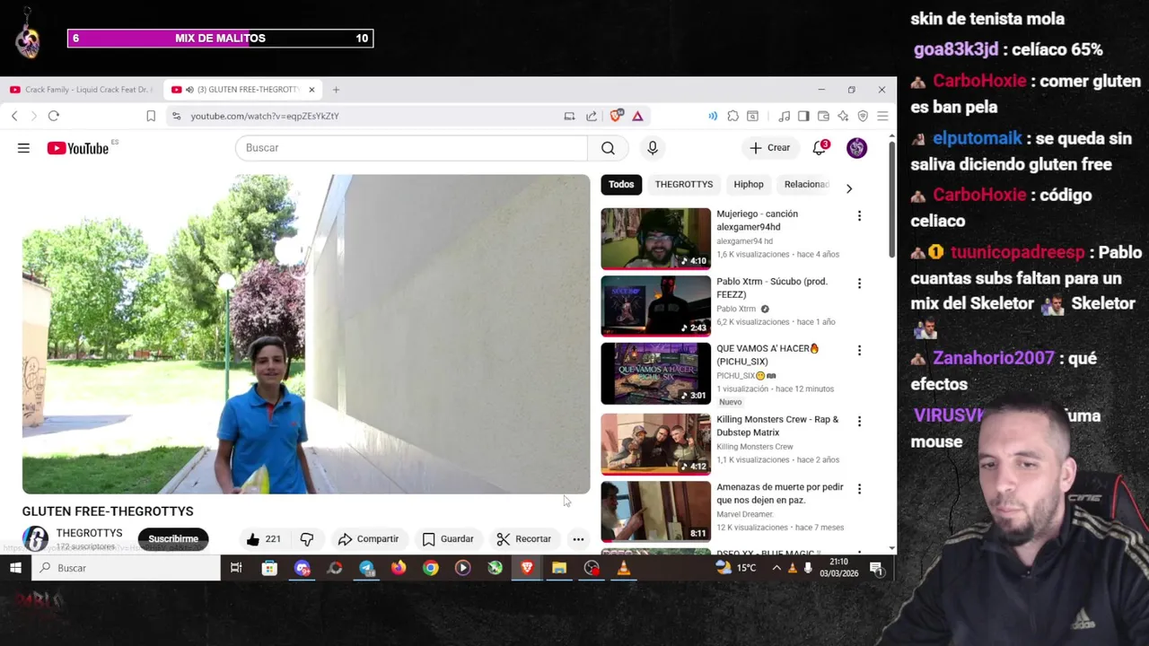Viewport: 1149px width, 646px height.
Task: Bookmark this page with the bookmark icon
Action: 151,116
